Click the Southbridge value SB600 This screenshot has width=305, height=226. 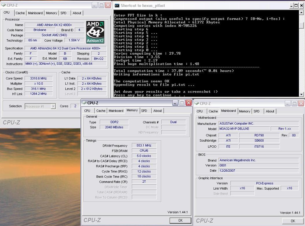tap(259, 140)
